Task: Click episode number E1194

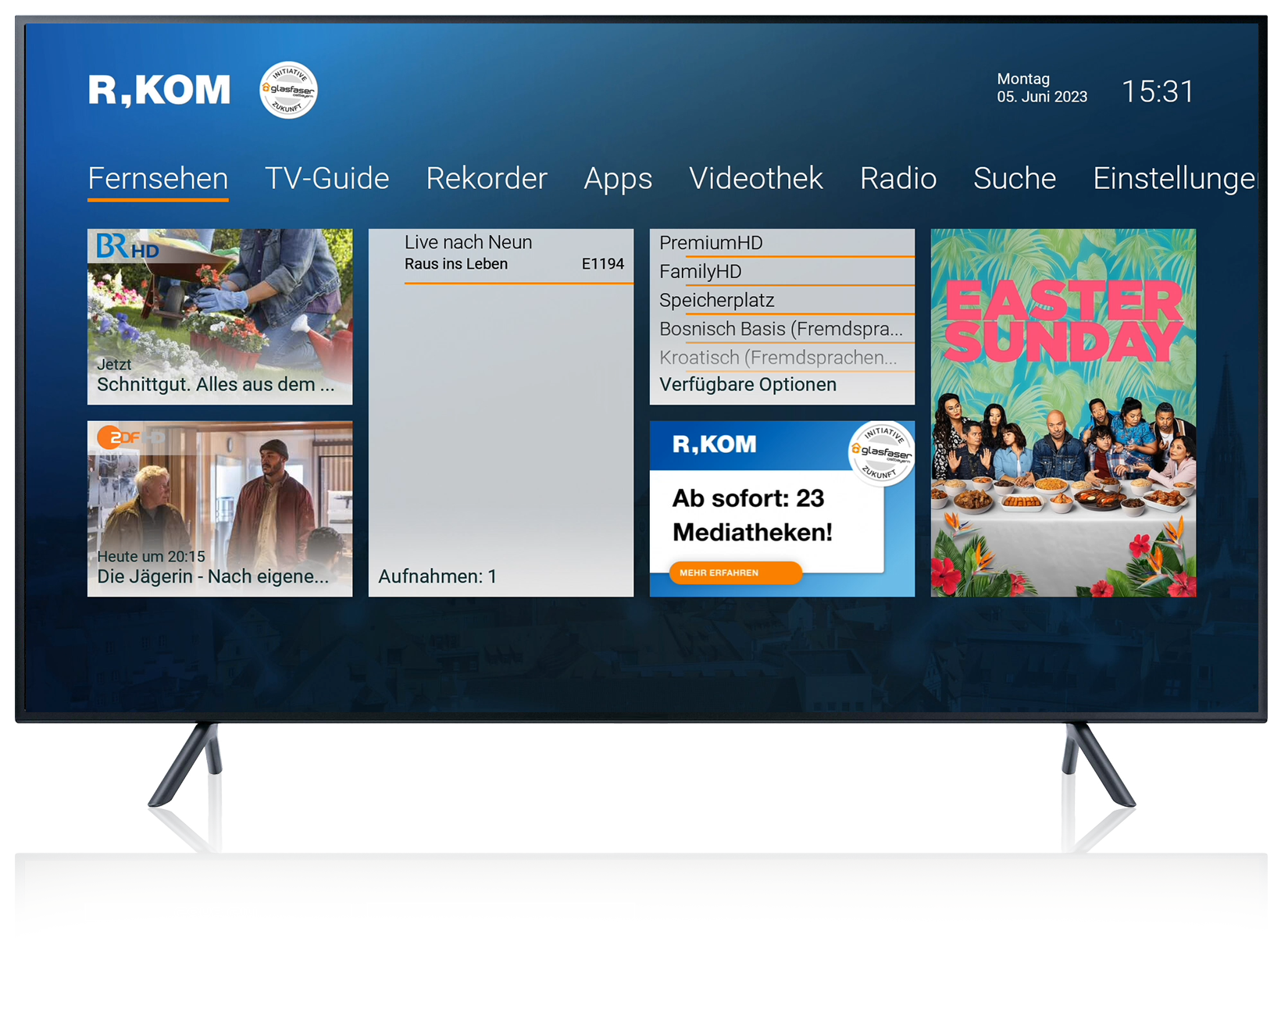Action: coord(603,264)
